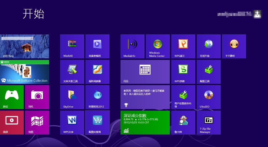268x147 pixels.
Task: Open the shopping cart tile
Action: pyautogui.click(x=97, y=123)
